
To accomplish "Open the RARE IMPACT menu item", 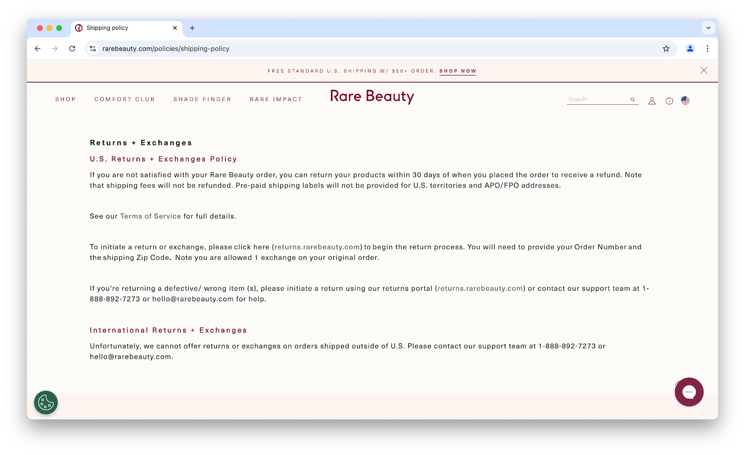I will [276, 99].
